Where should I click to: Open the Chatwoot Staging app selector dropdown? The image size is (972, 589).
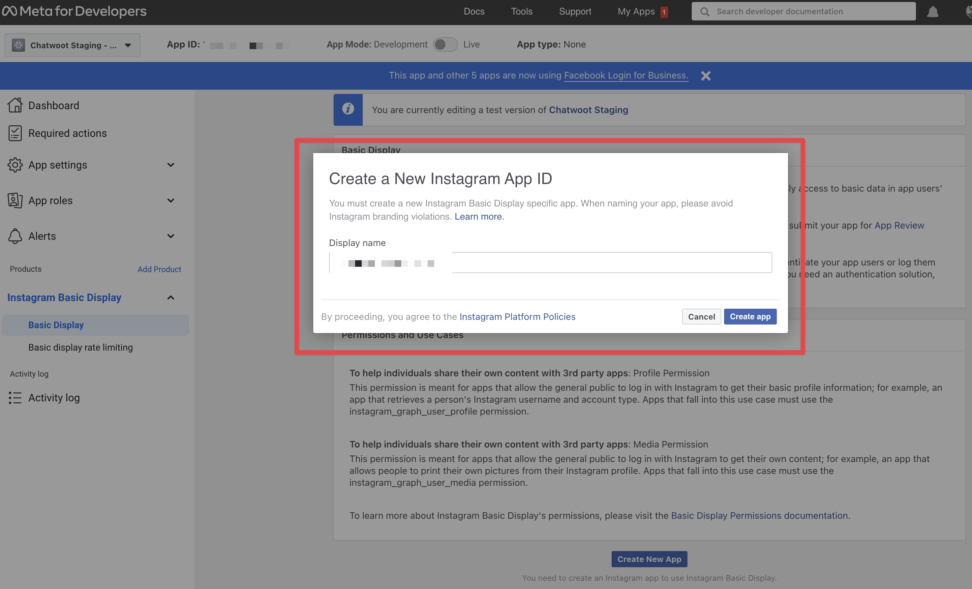tap(73, 46)
